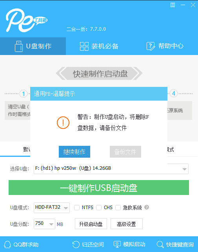
Task: Click the U盘模式 label
Action: click(x=20, y=208)
